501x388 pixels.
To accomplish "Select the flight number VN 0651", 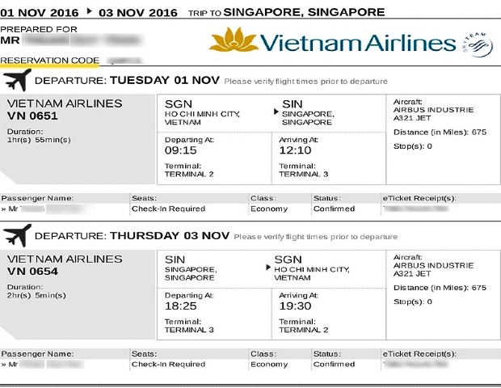I will pyautogui.click(x=32, y=116).
